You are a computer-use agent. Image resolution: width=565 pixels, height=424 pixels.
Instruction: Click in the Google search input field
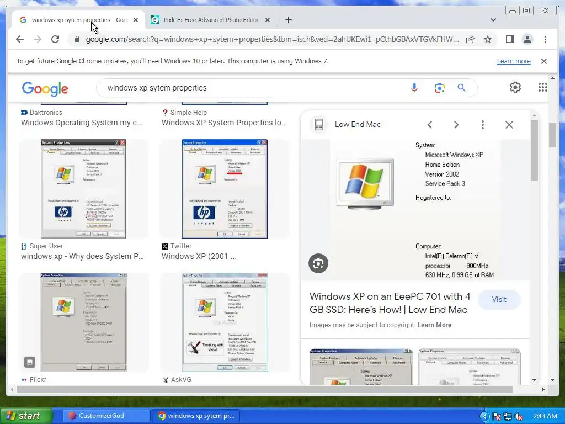tap(252, 88)
